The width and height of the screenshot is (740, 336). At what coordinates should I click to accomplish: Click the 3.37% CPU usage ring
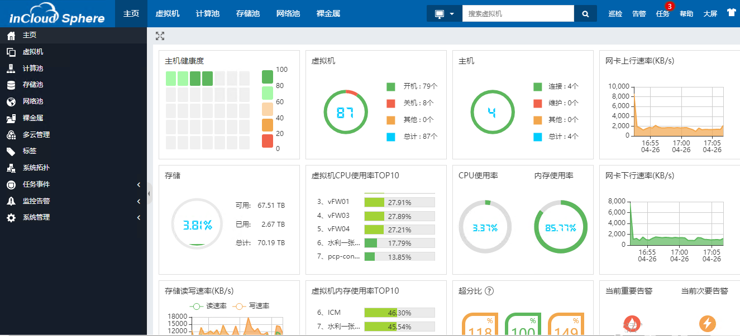point(485,227)
